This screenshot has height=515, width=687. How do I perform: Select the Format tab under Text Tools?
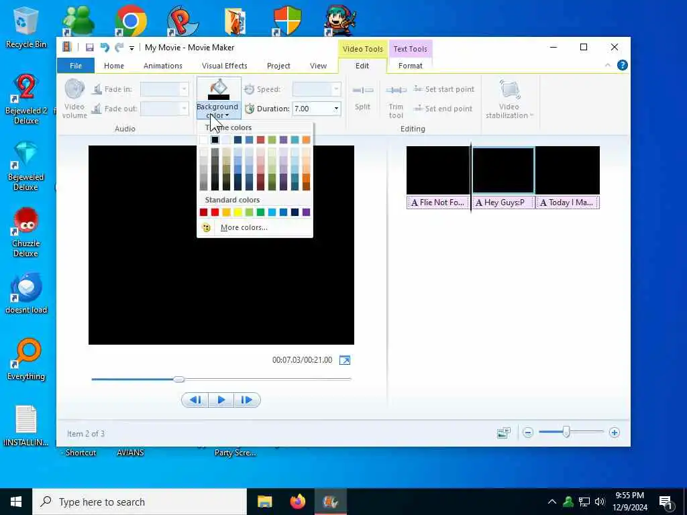click(x=410, y=66)
